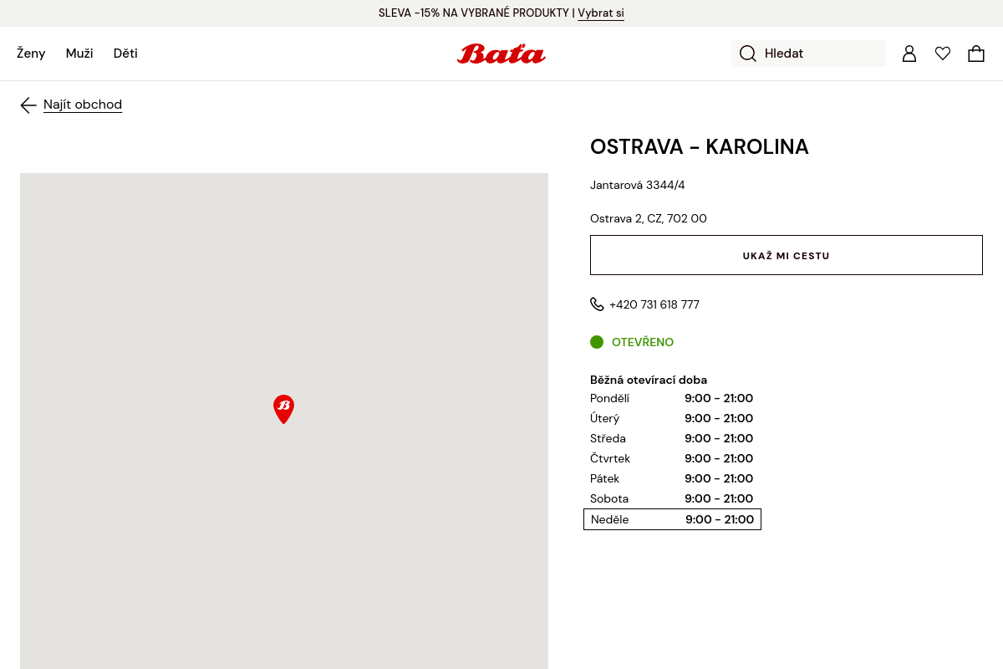
Task: Open the Děti menu
Action: (125, 54)
